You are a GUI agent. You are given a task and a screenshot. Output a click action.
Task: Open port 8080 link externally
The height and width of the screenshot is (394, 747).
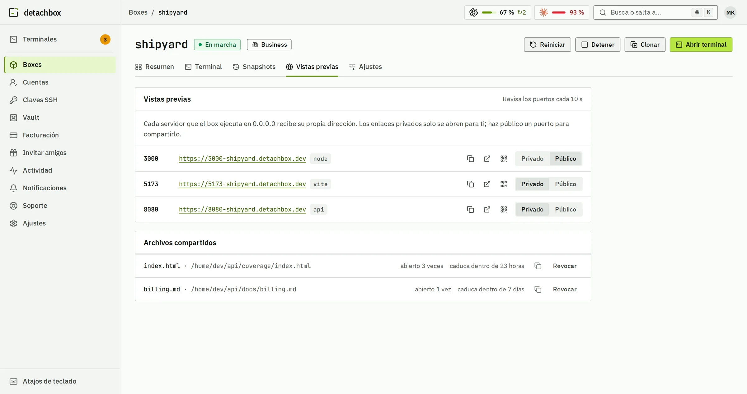tap(487, 210)
